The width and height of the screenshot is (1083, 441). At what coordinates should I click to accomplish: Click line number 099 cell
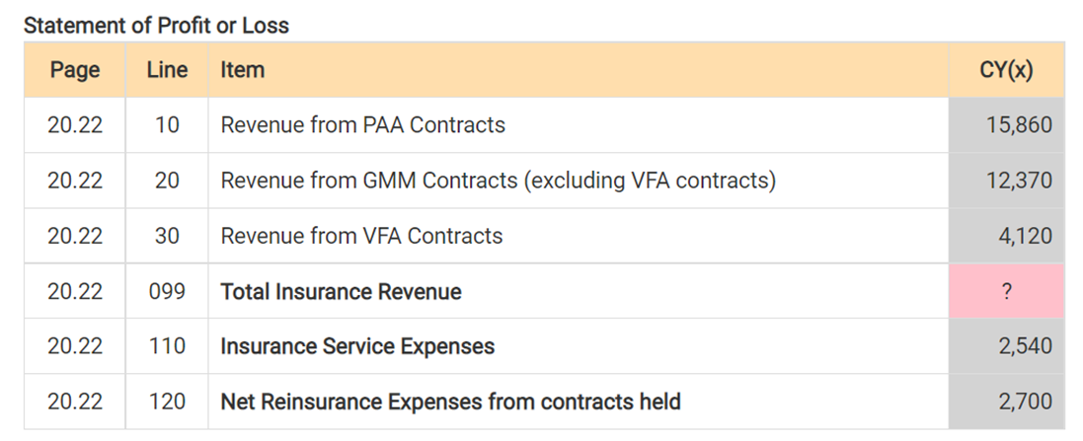[x=167, y=291]
